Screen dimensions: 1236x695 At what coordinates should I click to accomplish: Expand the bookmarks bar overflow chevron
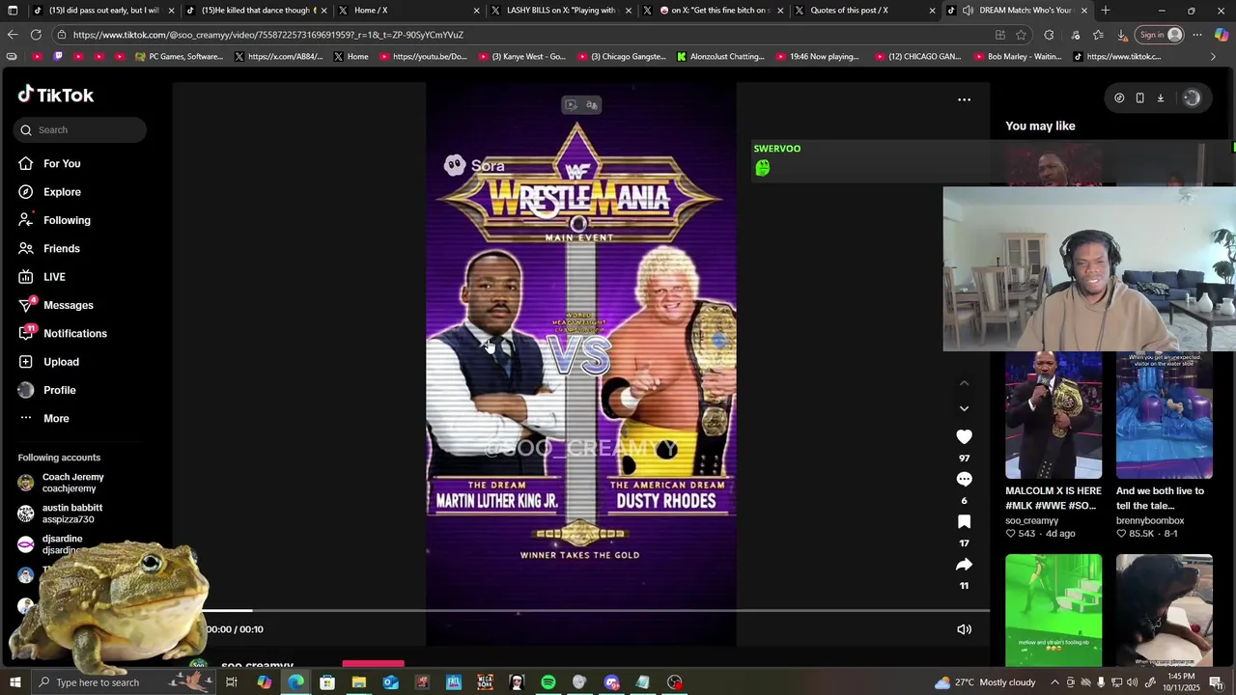pos(1213,57)
